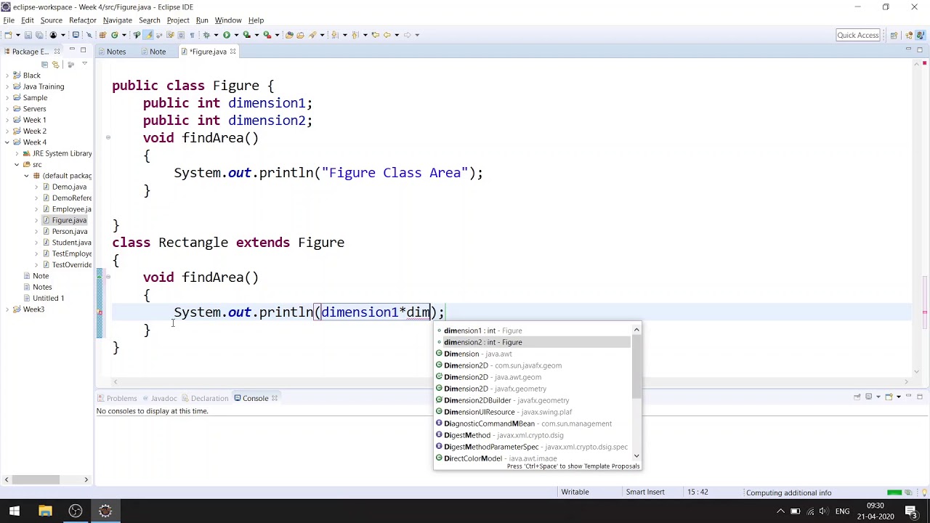Select dimension2 : int proposal
Viewport: 930px width, 523px height.
coord(532,342)
